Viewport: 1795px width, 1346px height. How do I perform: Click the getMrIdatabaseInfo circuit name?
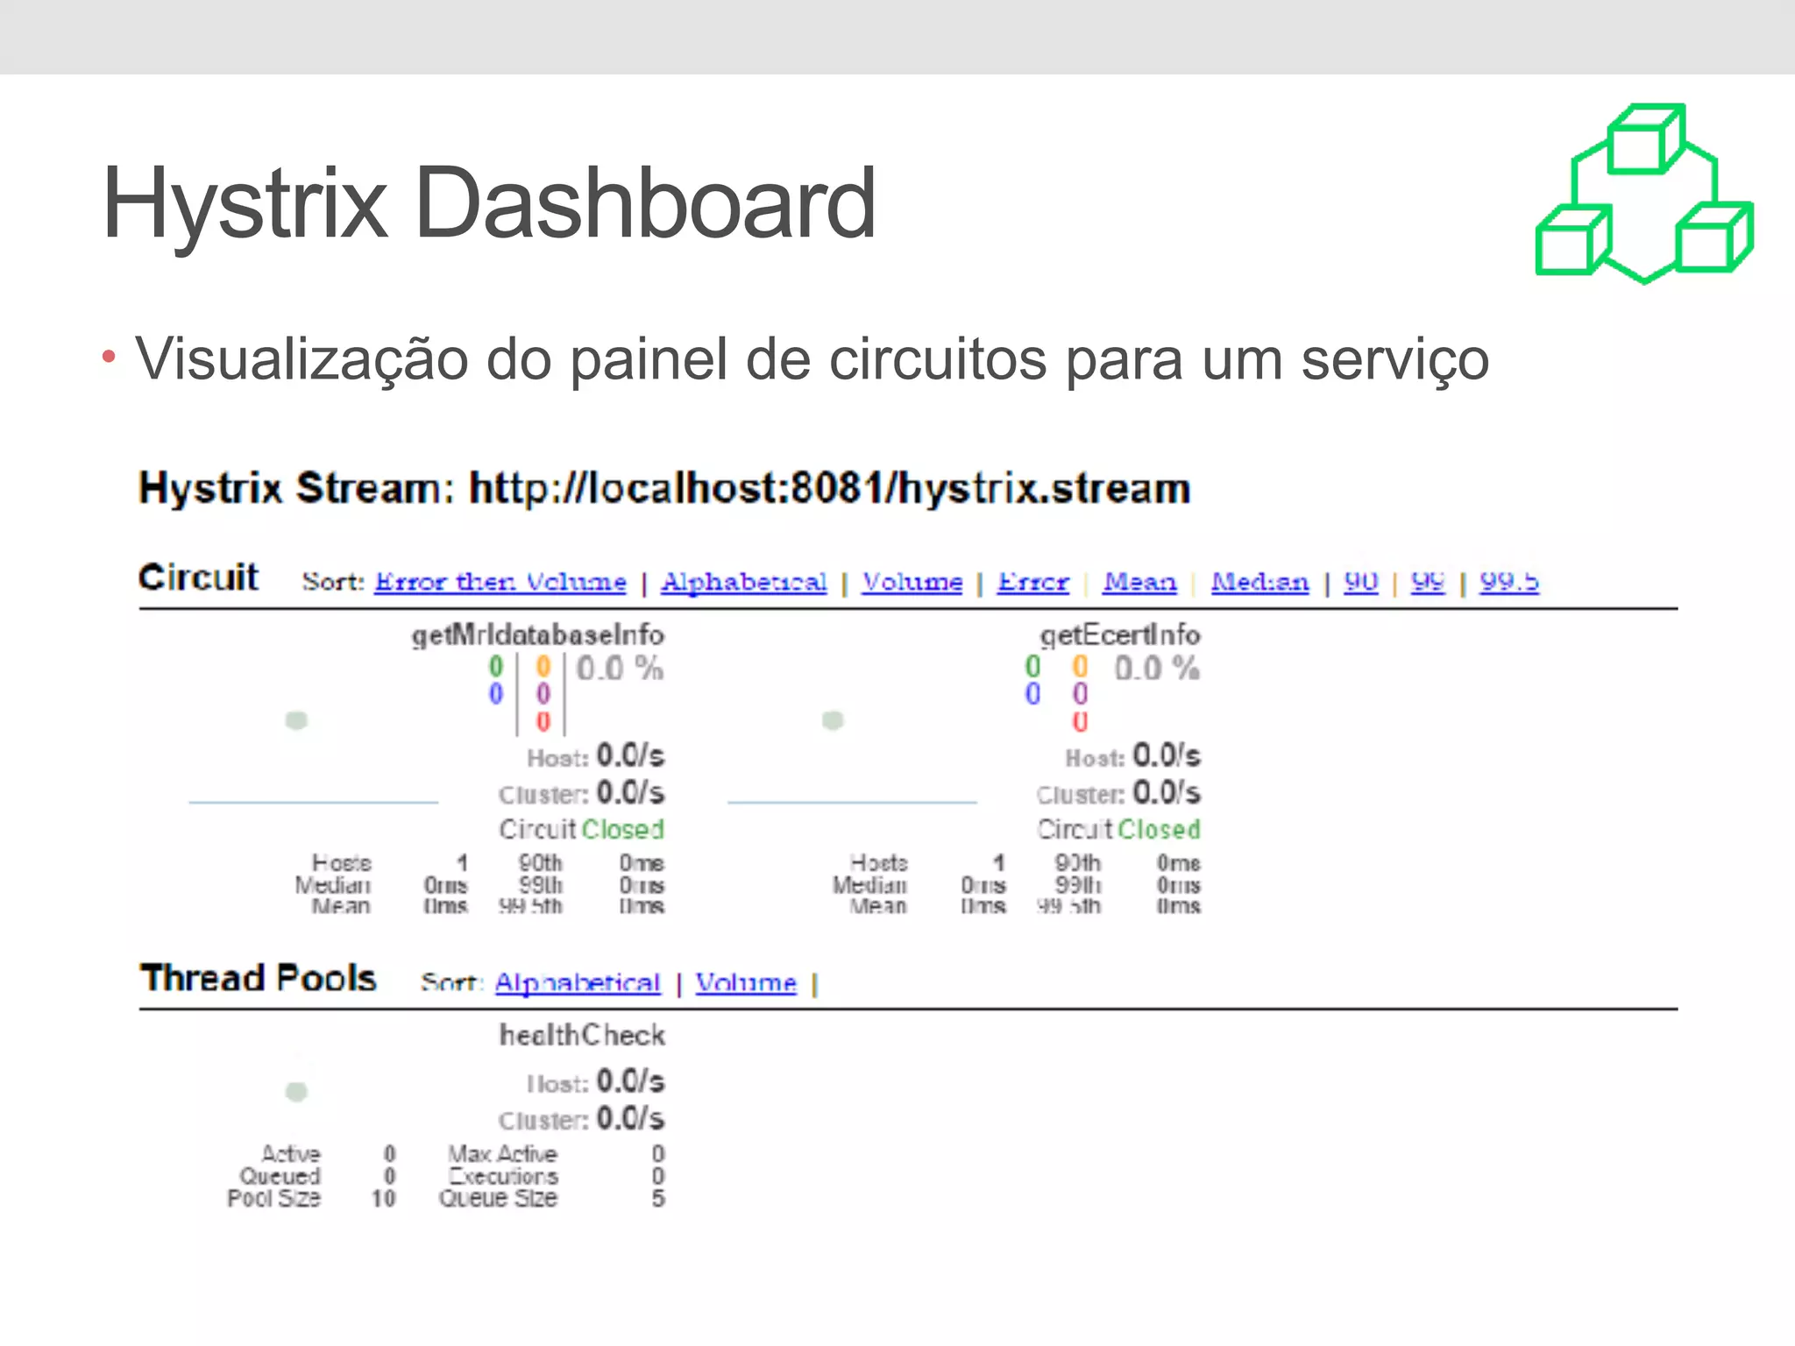pyautogui.click(x=538, y=634)
